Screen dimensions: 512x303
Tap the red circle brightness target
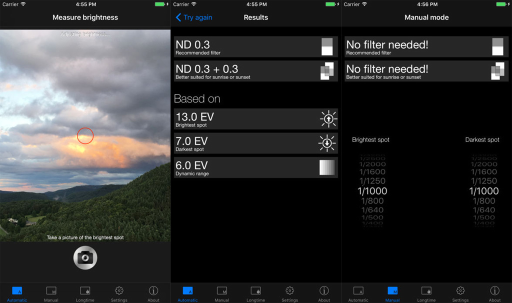click(85, 135)
